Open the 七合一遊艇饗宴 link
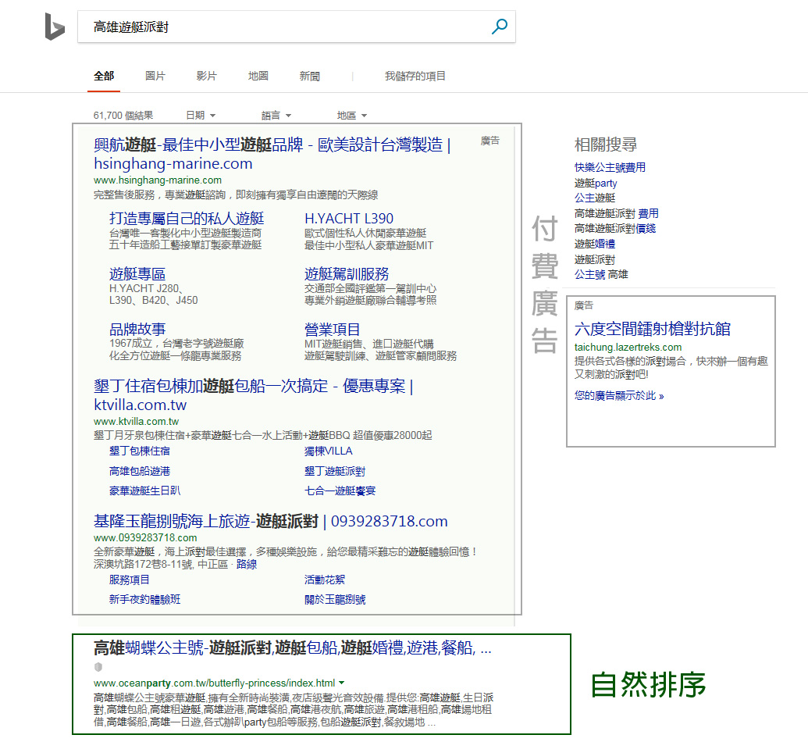This screenshot has height=742, width=808. [x=340, y=491]
